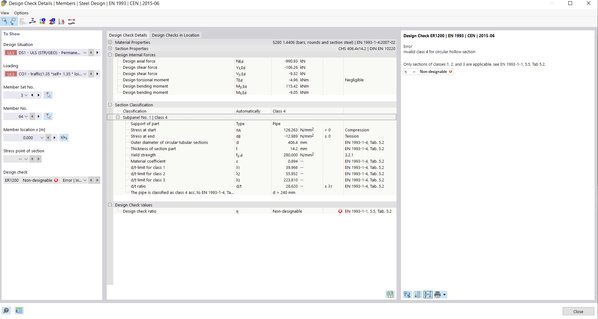Collapse the Section Classification group
This screenshot has height=319, width=598.
coord(110,105)
